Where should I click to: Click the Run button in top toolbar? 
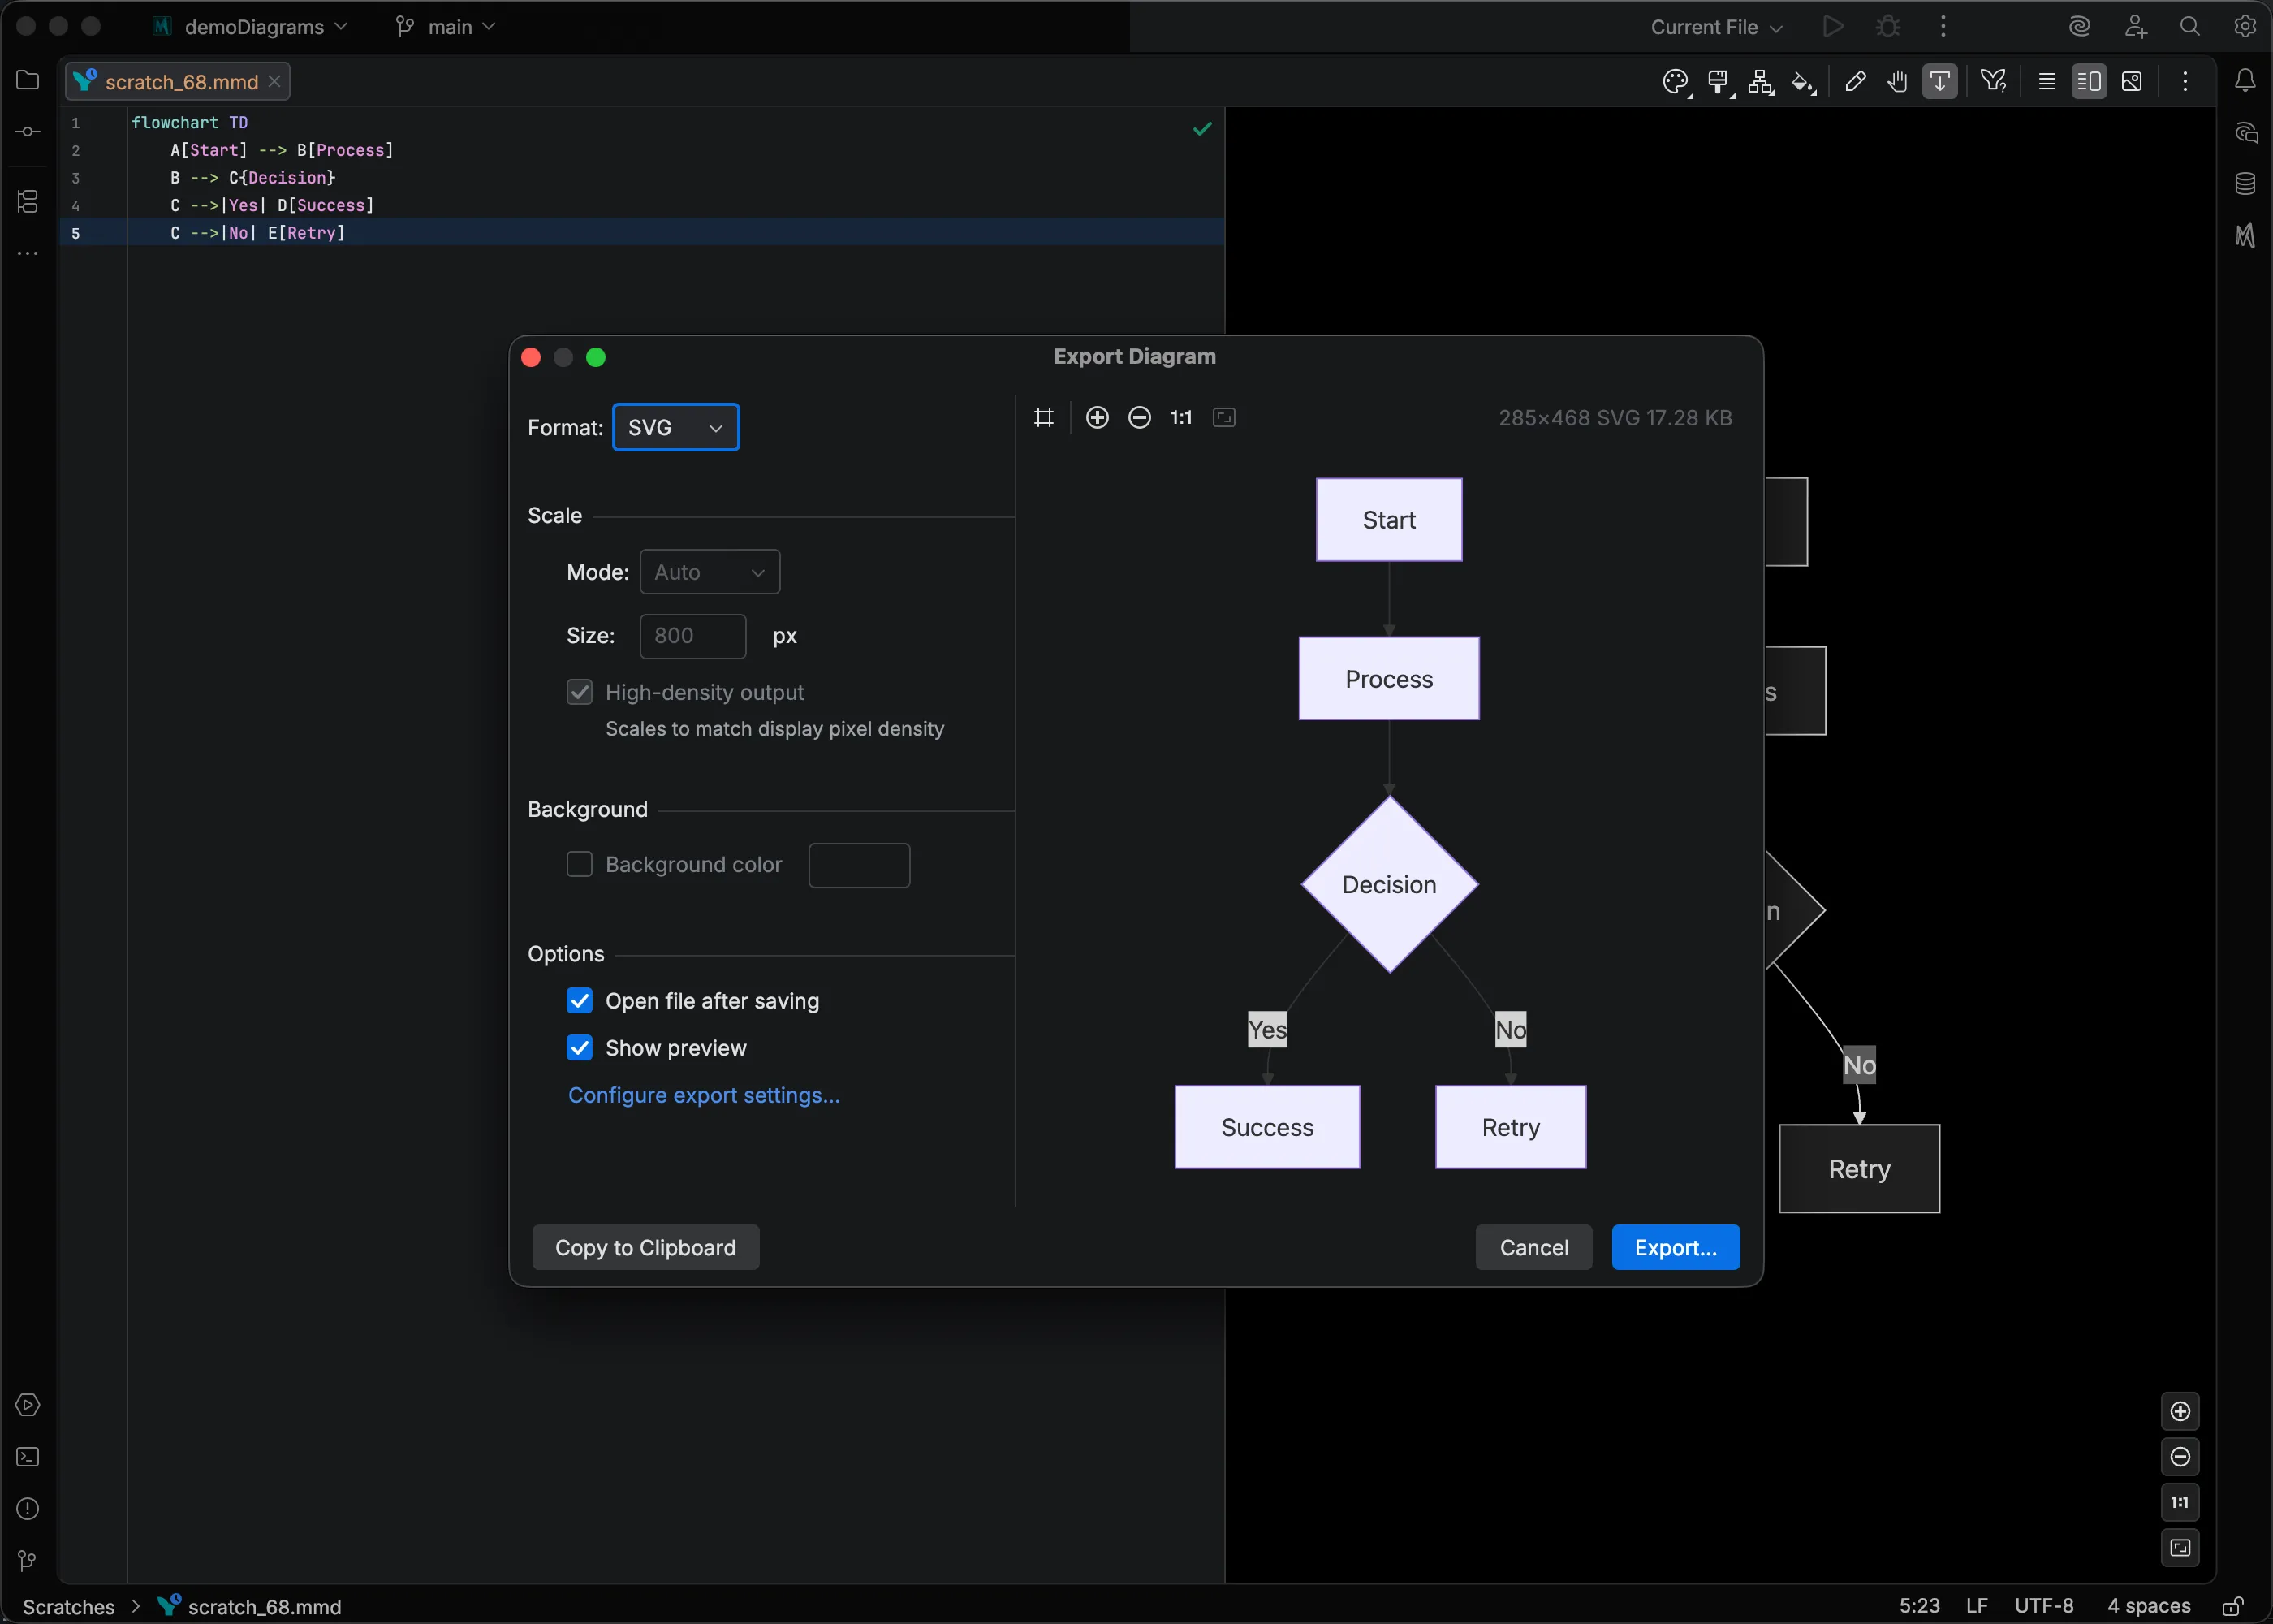(x=1833, y=27)
